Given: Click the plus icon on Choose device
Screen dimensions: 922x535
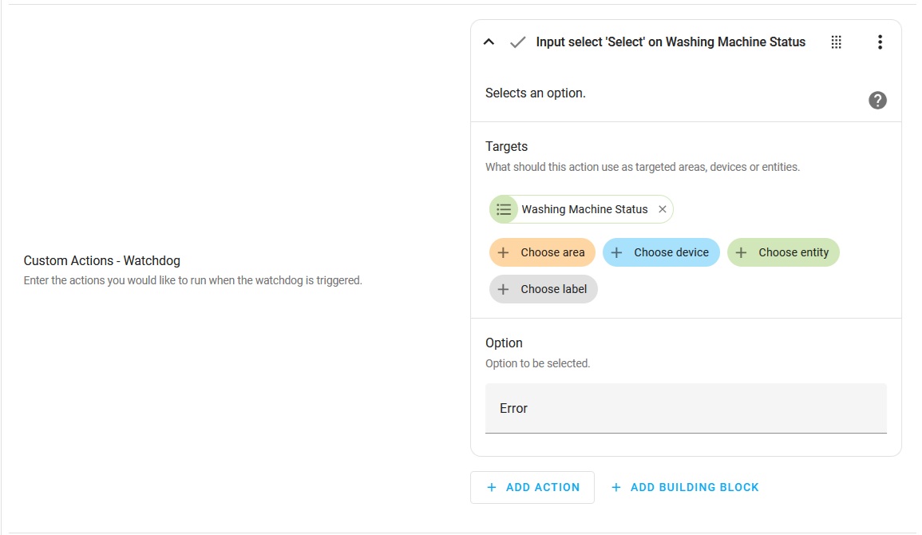Looking at the screenshot, I should tap(616, 252).
